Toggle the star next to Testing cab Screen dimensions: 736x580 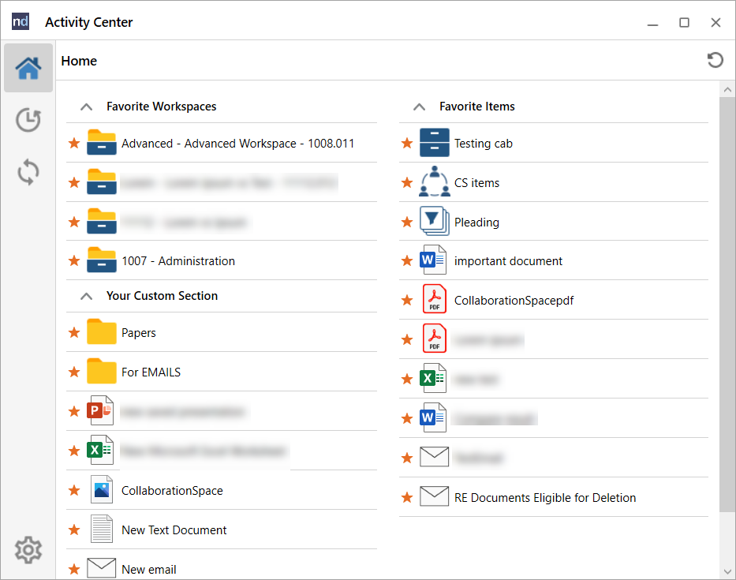[406, 143]
